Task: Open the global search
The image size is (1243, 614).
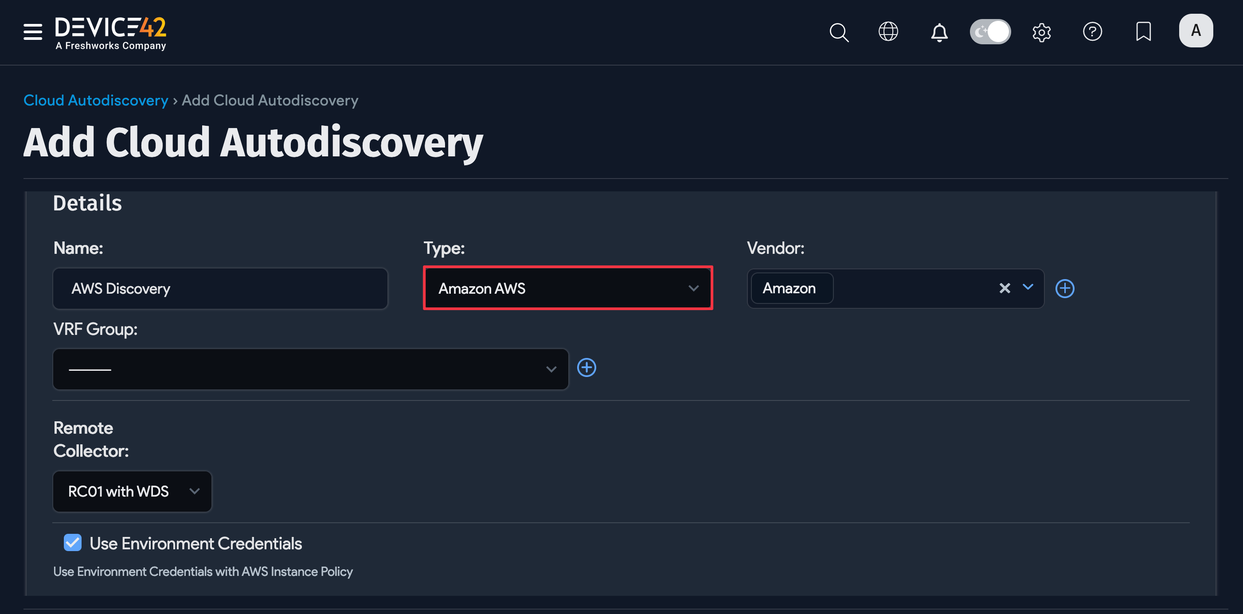Action: [x=839, y=32]
